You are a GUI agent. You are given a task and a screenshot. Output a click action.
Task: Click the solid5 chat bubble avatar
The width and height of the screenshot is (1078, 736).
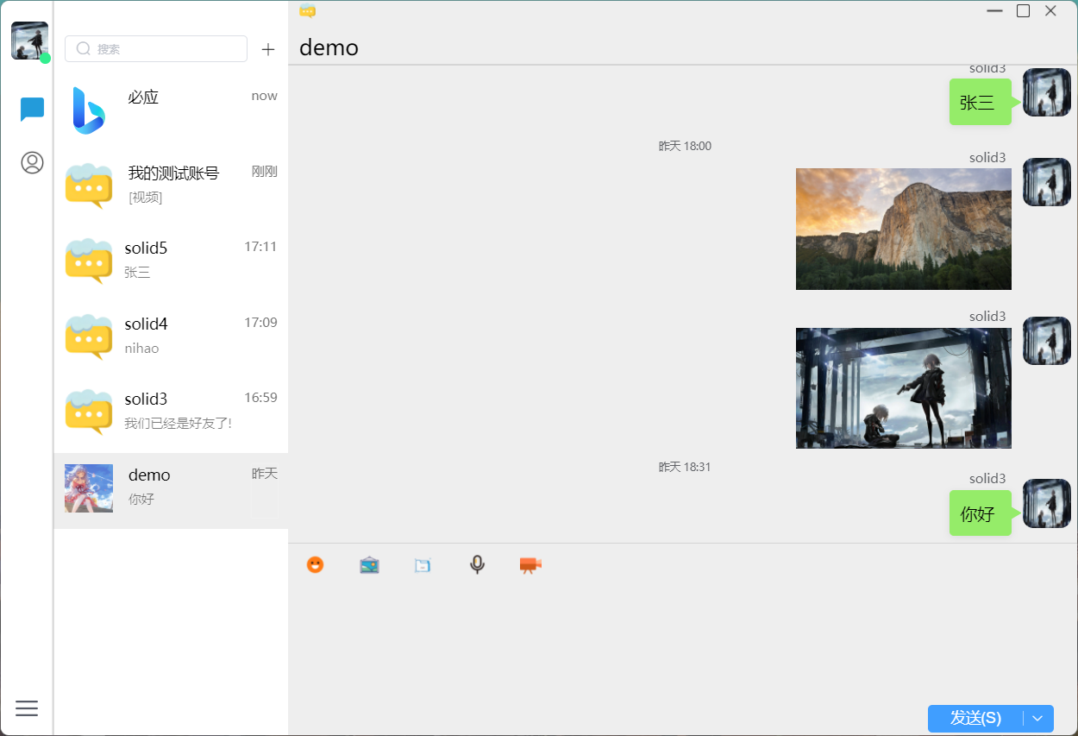89,261
